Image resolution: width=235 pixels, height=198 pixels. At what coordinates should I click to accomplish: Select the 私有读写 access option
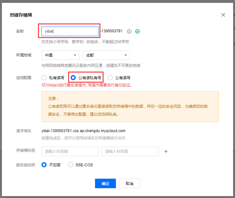(x=44, y=78)
